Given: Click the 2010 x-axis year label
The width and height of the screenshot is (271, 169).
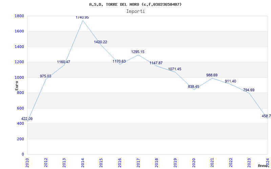Looking at the screenshot, I should [x=27, y=162].
